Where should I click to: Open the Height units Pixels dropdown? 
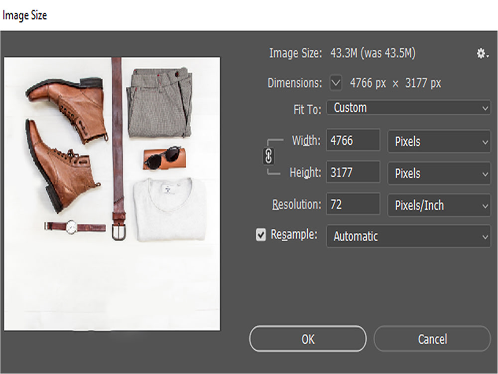(439, 174)
